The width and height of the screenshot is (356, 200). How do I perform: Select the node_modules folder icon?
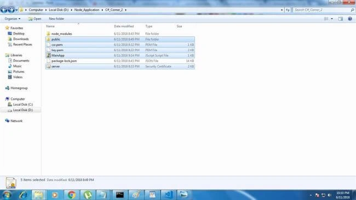coord(48,33)
